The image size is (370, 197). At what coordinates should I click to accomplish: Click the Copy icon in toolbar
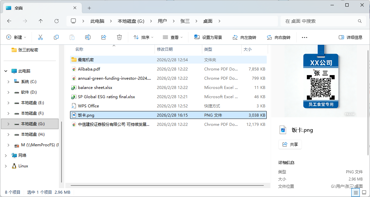[x=56, y=37]
